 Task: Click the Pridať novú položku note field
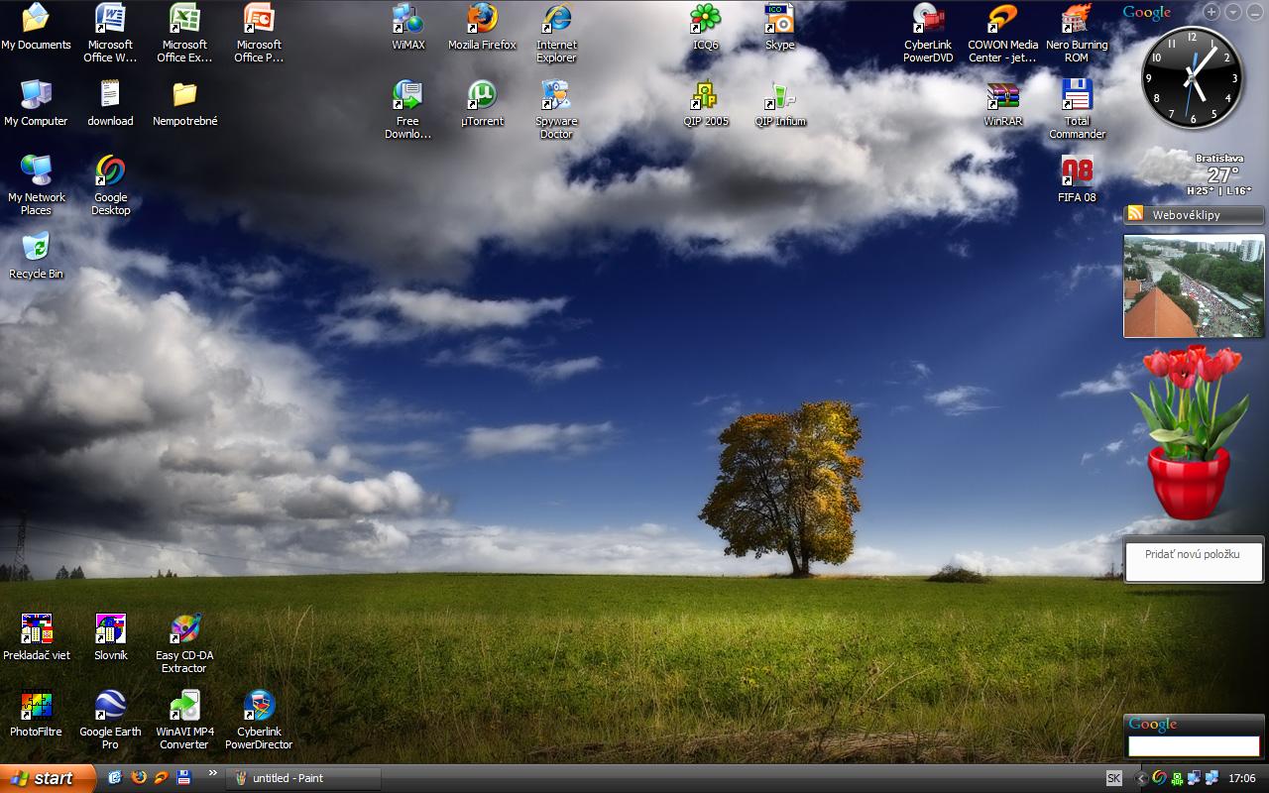point(1193,561)
